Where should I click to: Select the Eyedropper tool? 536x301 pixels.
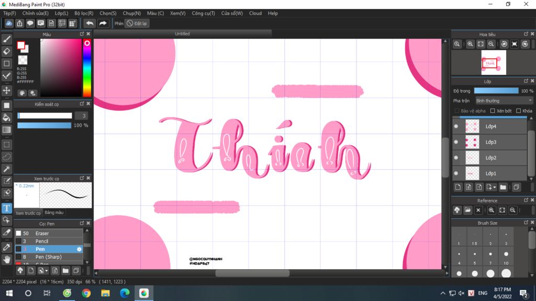pos(6,247)
